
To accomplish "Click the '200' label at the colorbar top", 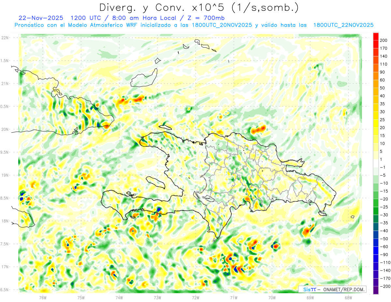I will point(384,40).
